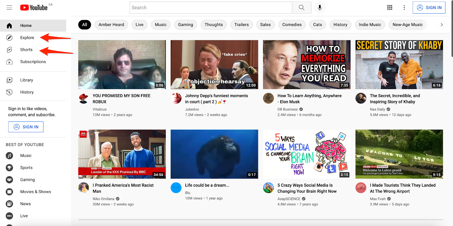
Task: Open Movies & Shows link
Action: (36, 192)
